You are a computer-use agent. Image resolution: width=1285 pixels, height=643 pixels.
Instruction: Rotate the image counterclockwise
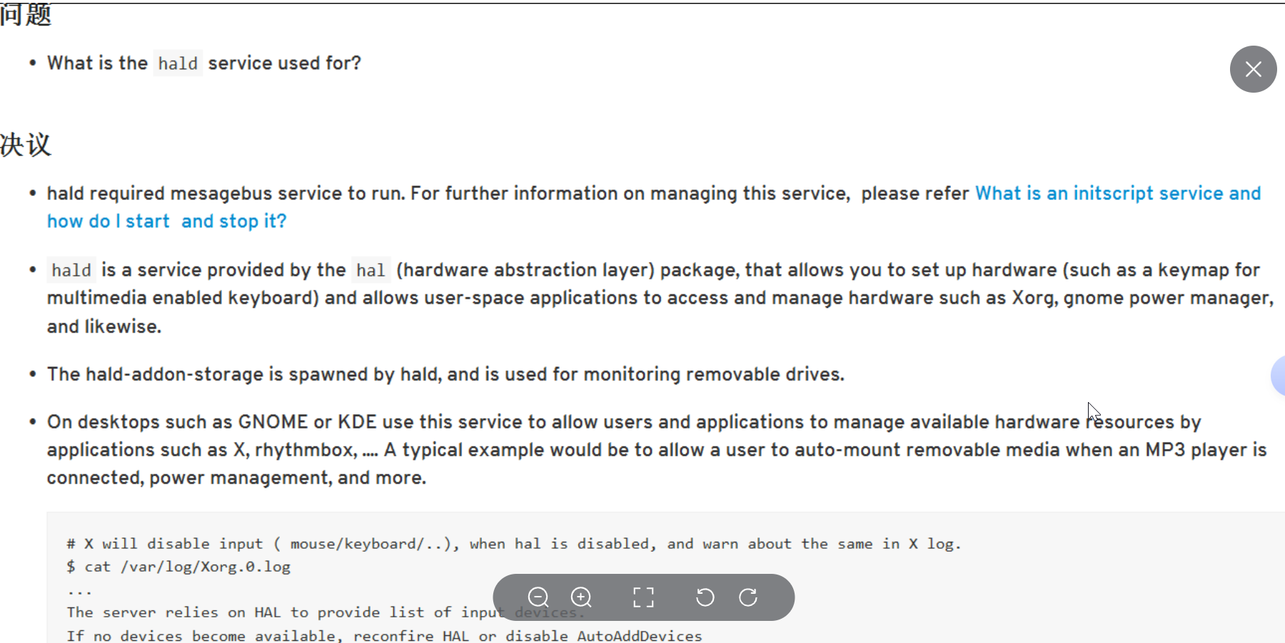click(705, 597)
